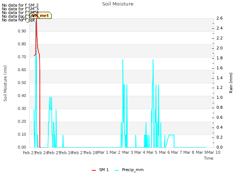
Task: Select the VR_met annotation label
Action: coord(41,15)
